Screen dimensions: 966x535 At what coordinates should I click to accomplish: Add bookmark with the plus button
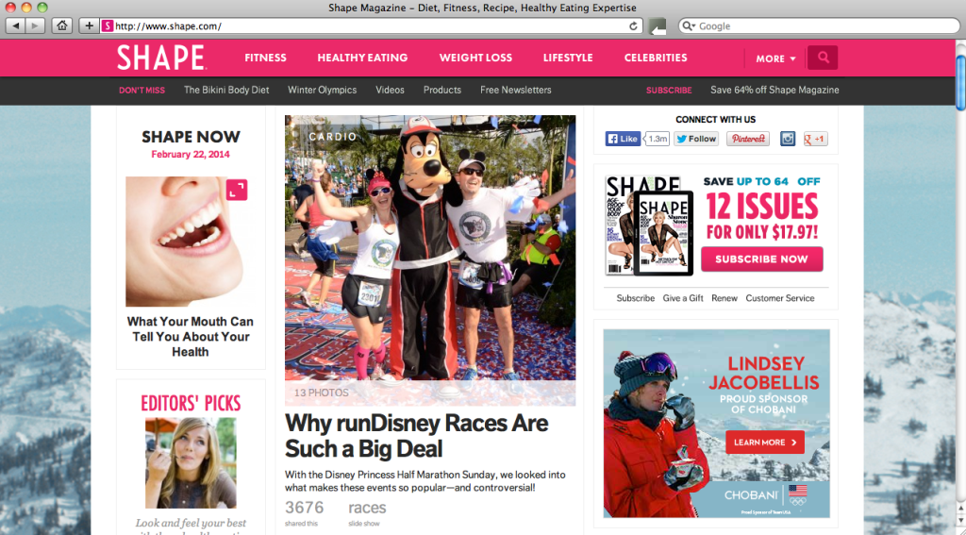point(90,25)
